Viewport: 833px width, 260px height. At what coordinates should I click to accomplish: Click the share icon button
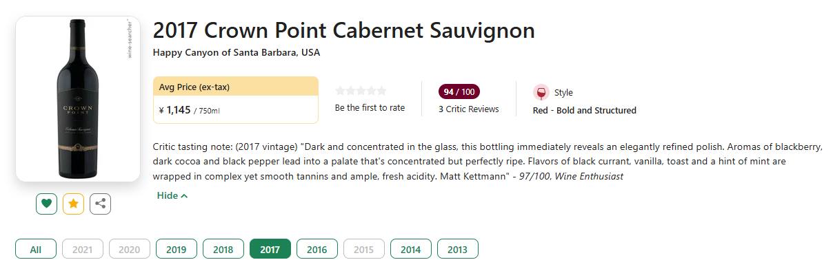(100, 204)
